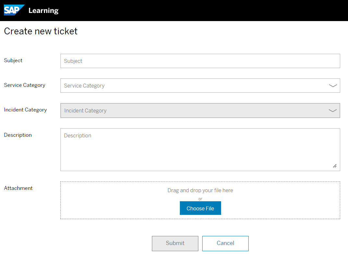Image resolution: width=348 pixels, height=257 pixels.
Task: Click the Learning brand text in header
Action: 43,10
